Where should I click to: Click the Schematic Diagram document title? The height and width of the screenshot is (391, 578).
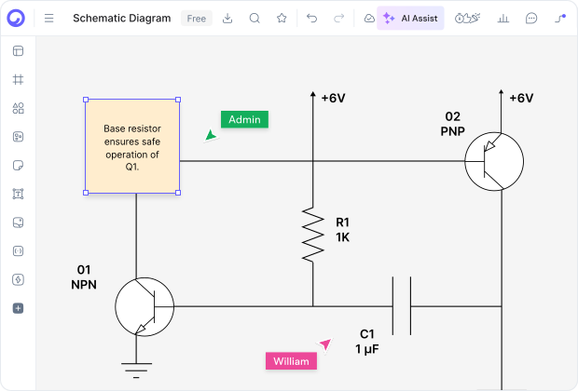[121, 18]
